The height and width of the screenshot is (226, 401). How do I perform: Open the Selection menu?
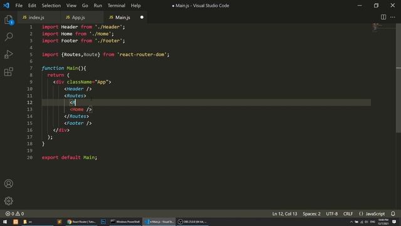point(51,6)
